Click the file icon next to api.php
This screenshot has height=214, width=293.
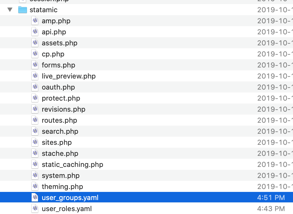(x=35, y=32)
